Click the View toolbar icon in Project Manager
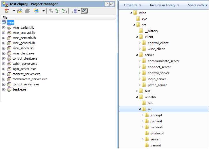Screen dimensions: 209x149 click(36, 11)
